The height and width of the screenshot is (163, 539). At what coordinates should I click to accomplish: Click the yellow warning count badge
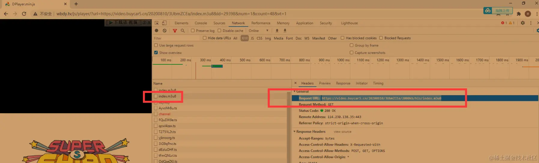click(x=512, y=23)
